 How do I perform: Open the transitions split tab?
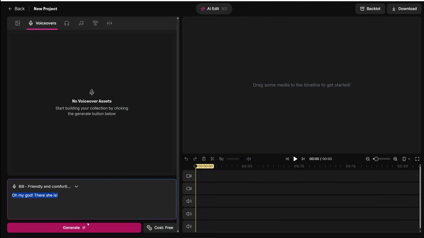[110, 23]
